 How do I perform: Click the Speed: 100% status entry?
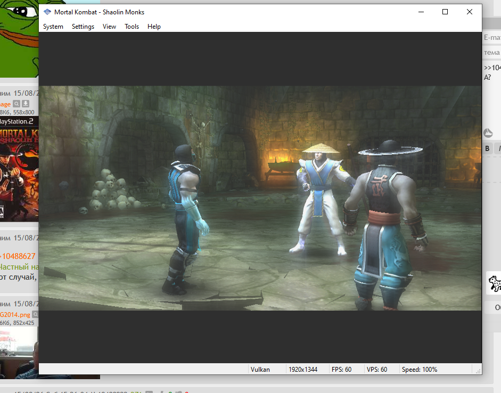point(420,370)
